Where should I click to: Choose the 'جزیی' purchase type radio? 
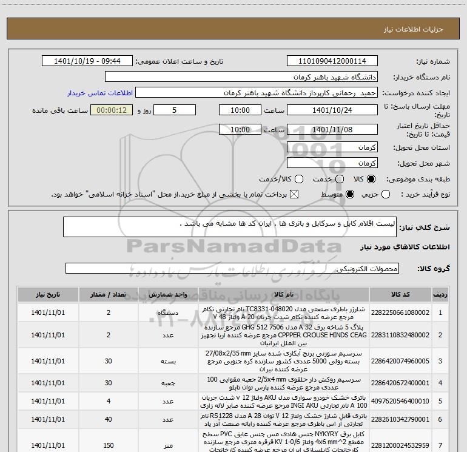point(386,195)
